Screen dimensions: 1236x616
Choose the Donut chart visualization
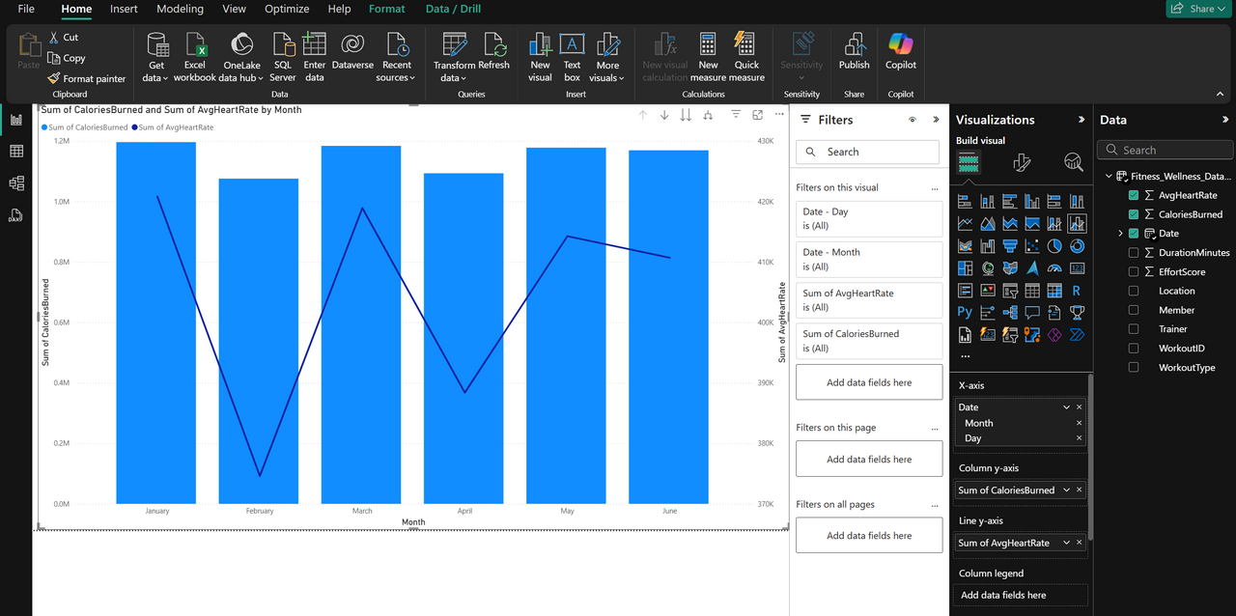coord(1077,246)
